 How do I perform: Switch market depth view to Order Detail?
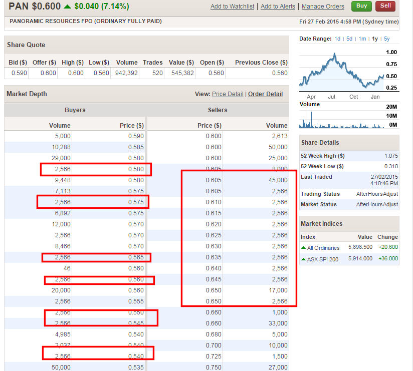pos(265,94)
